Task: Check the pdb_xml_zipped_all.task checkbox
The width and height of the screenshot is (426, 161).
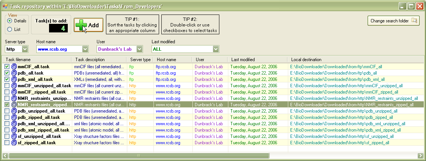Action: pos(7,130)
